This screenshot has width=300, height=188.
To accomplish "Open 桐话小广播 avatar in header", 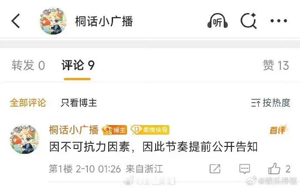I will coord(53,21).
